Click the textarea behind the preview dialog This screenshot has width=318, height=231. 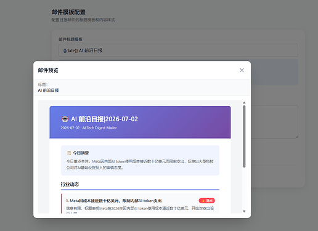(274, 121)
